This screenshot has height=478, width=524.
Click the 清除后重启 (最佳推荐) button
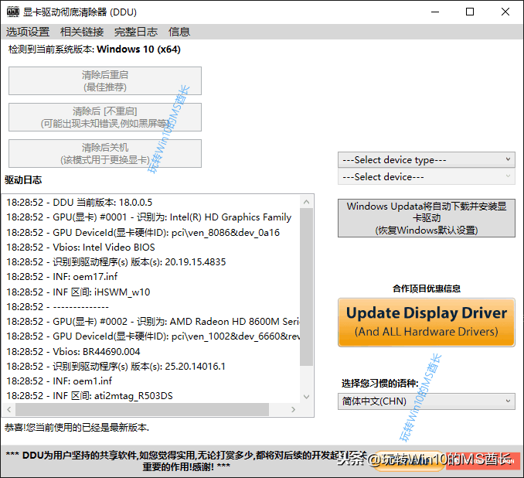click(x=105, y=80)
